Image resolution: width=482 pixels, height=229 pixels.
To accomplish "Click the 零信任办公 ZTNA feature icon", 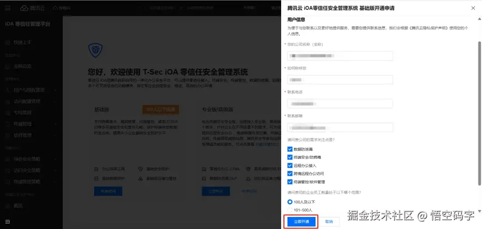I will click(204, 169).
